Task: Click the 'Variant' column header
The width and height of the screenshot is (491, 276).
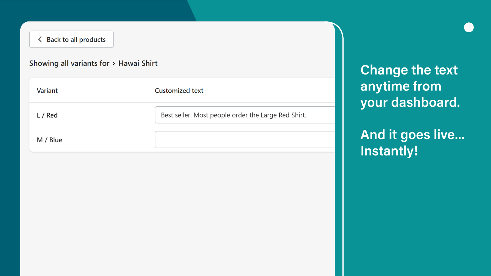Action: click(x=47, y=90)
